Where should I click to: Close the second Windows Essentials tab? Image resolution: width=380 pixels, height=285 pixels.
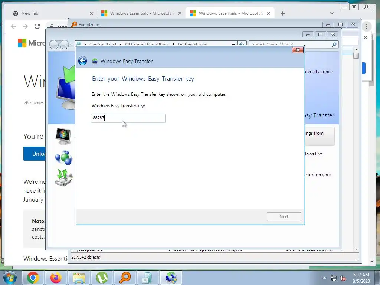[180, 14]
